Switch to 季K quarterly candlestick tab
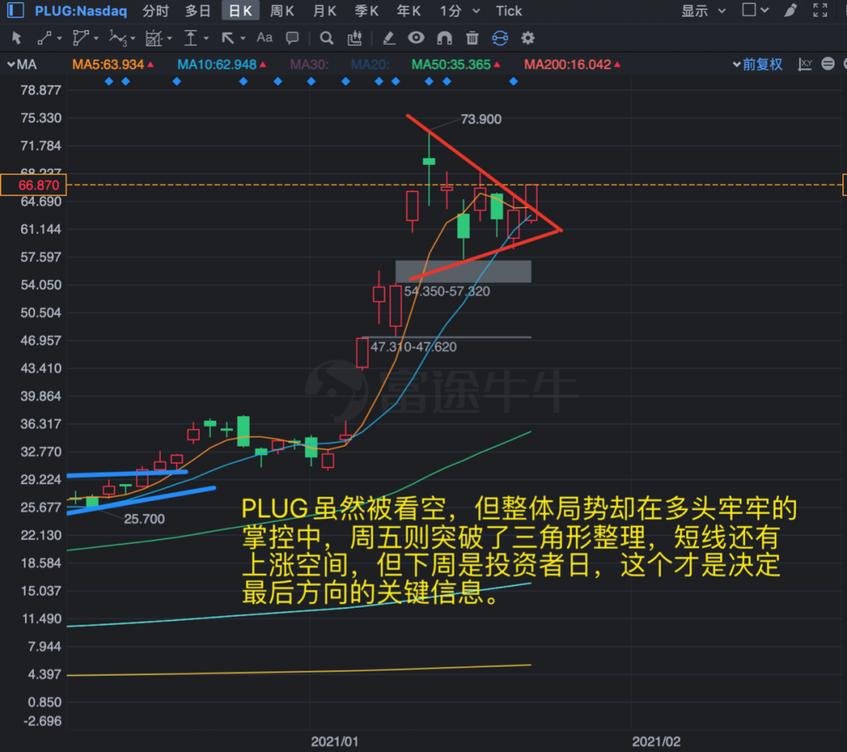This screenshot has width=847, height=752. pyautogui.click(x=366, y=11)
